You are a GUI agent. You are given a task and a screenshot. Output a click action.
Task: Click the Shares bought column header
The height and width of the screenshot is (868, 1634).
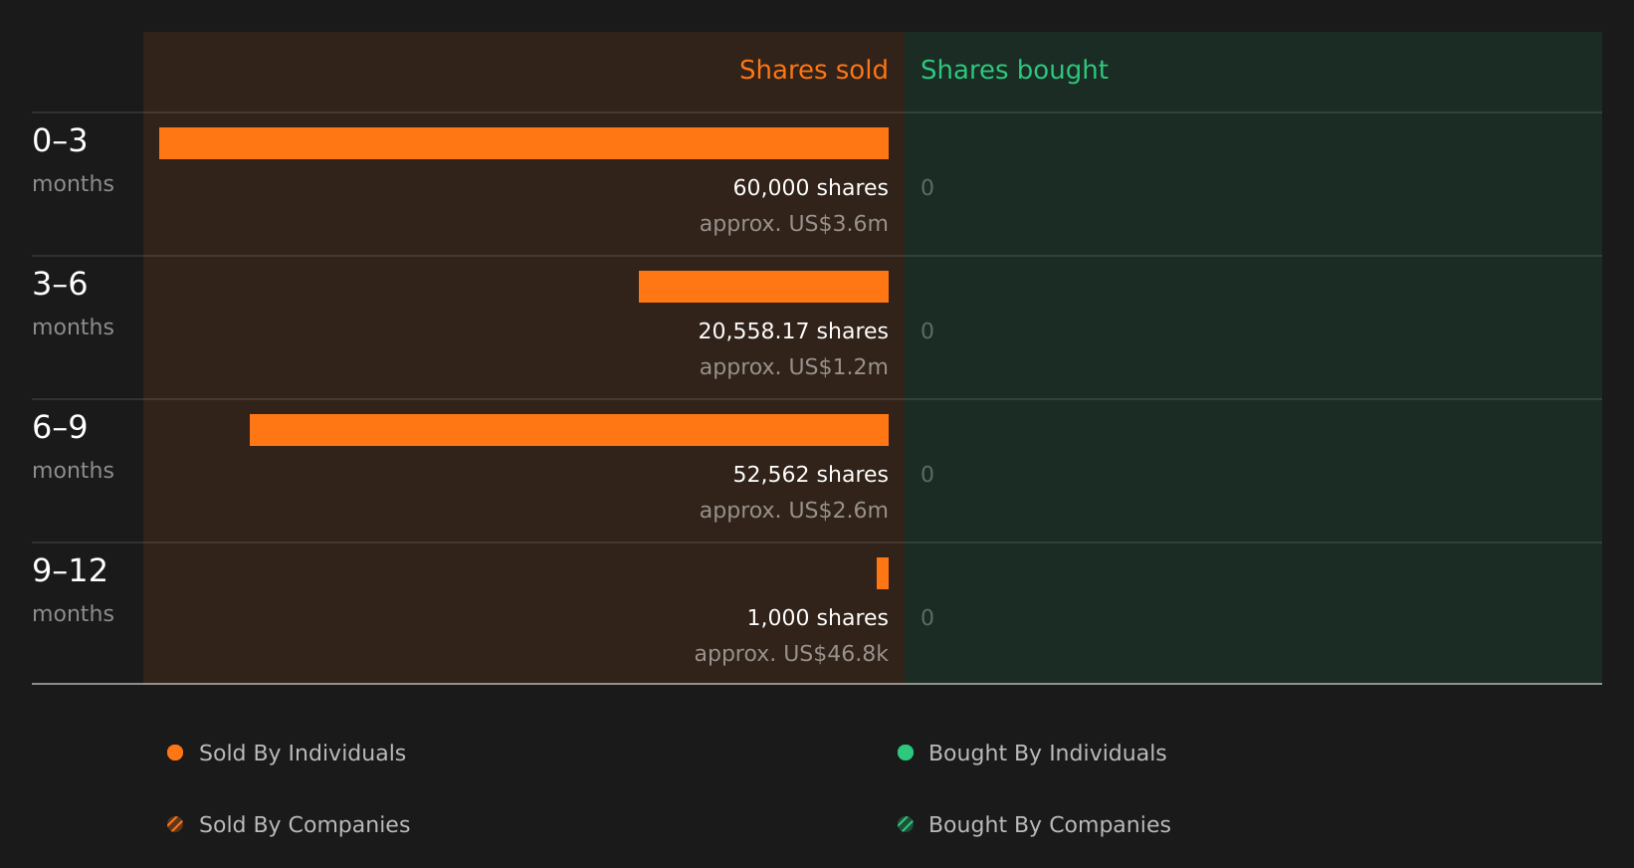click(1014, 70)
